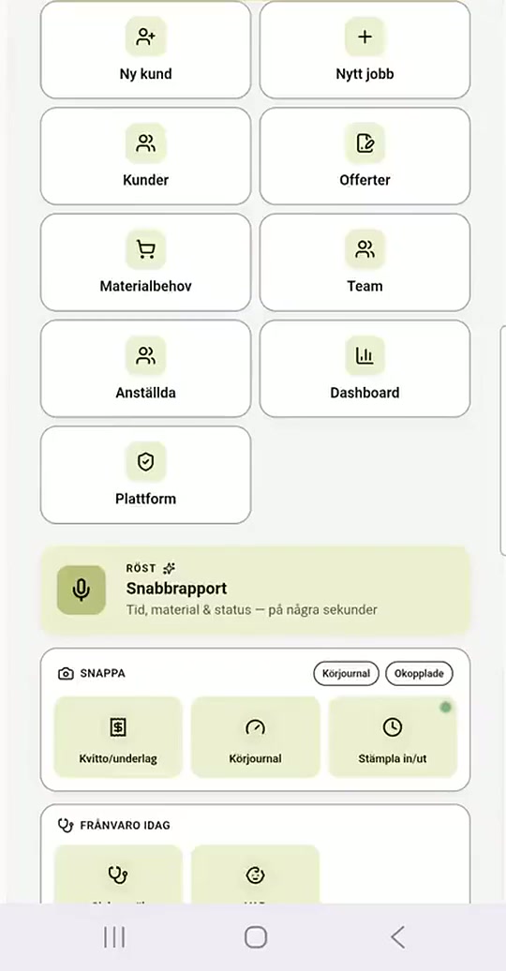Open the Anställda tile
The width and height of the screenshot is (506, 971).
click(145, 368)
